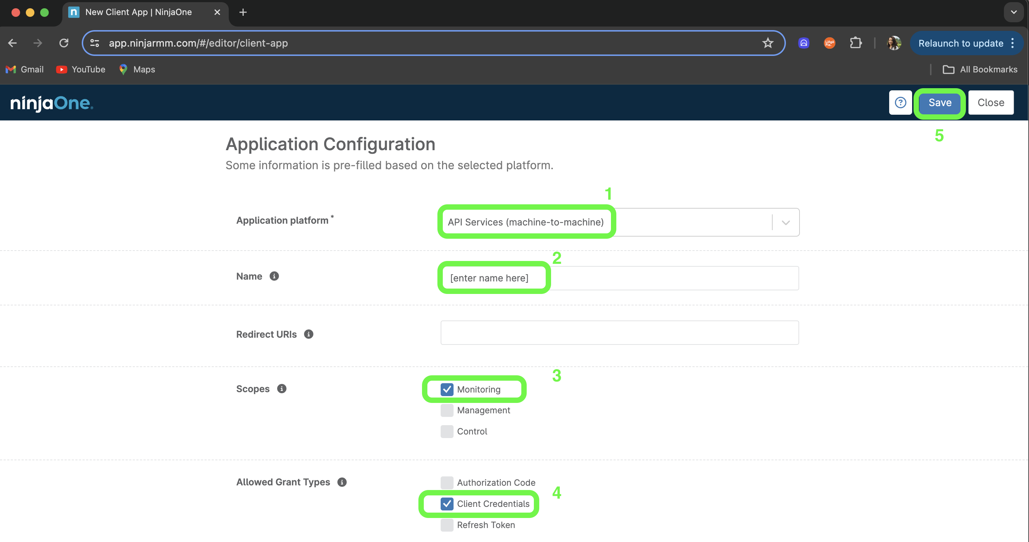
Task: Bookmark this page with the star icon
Action: [768, 43]
